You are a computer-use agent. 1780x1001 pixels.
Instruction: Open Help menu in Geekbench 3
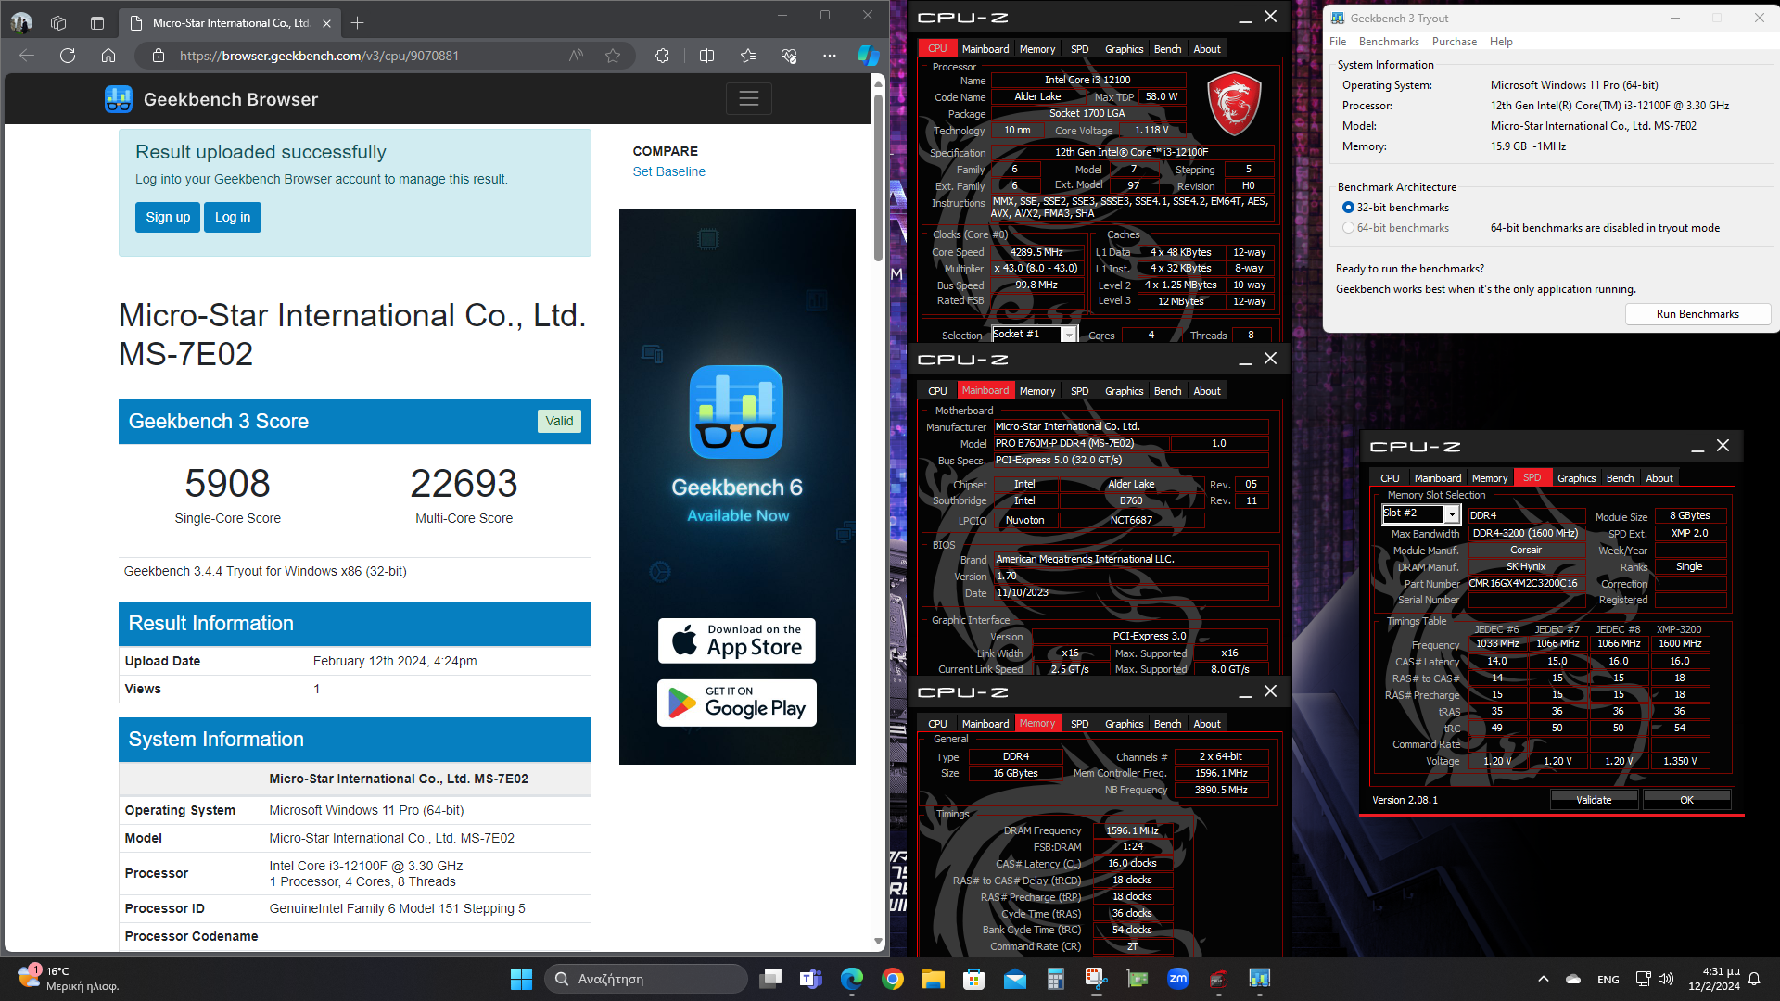coord(1501,42)
